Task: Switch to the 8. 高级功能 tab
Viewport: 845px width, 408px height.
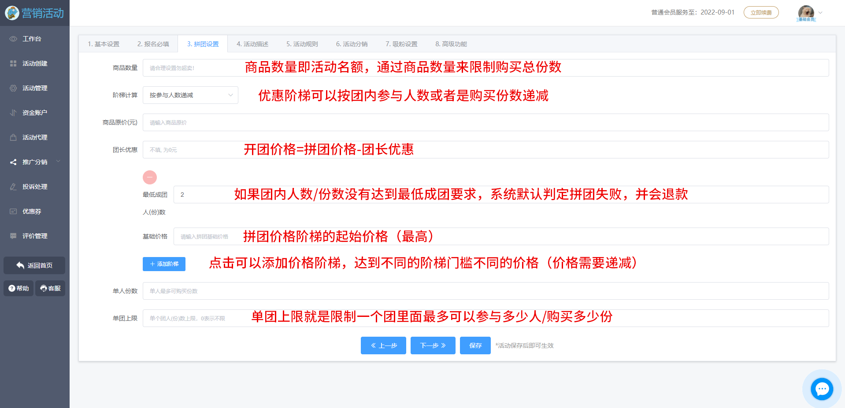Action: (x=451, y=44)
